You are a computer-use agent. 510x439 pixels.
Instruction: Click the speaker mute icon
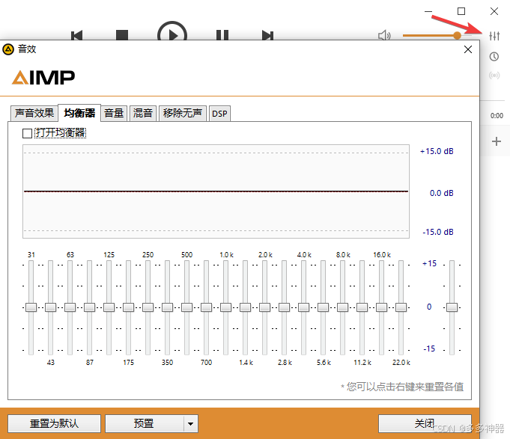tap(384, 35)
